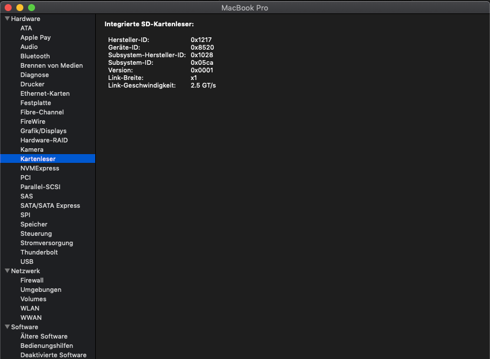Show USB device information
Viewport: 490px width, 359px height.
point(27,262)
